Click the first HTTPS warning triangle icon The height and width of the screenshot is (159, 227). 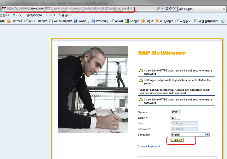click(x=141, y=71)
